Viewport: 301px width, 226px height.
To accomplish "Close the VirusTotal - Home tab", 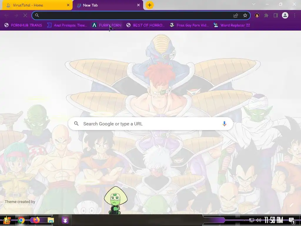I will (68, 5).
